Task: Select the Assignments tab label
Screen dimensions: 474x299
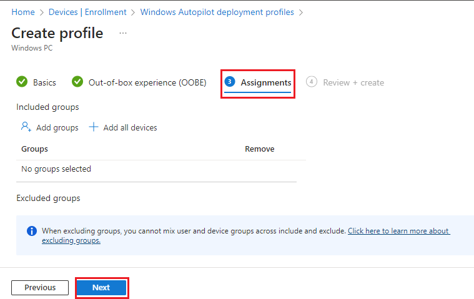Action: (266, 82)
